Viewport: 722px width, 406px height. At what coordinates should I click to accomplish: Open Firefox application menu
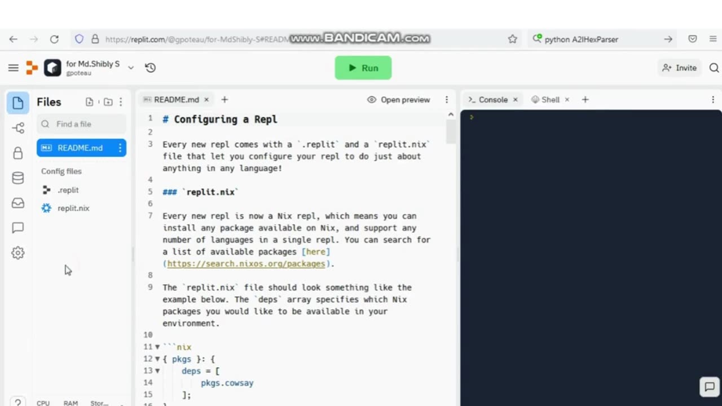[x=713, y=39]
